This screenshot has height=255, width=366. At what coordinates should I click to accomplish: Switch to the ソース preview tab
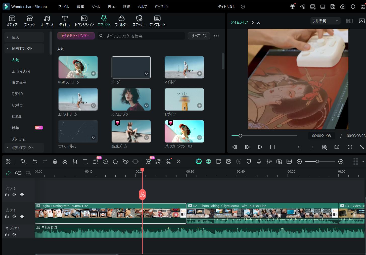coord(256,22)
